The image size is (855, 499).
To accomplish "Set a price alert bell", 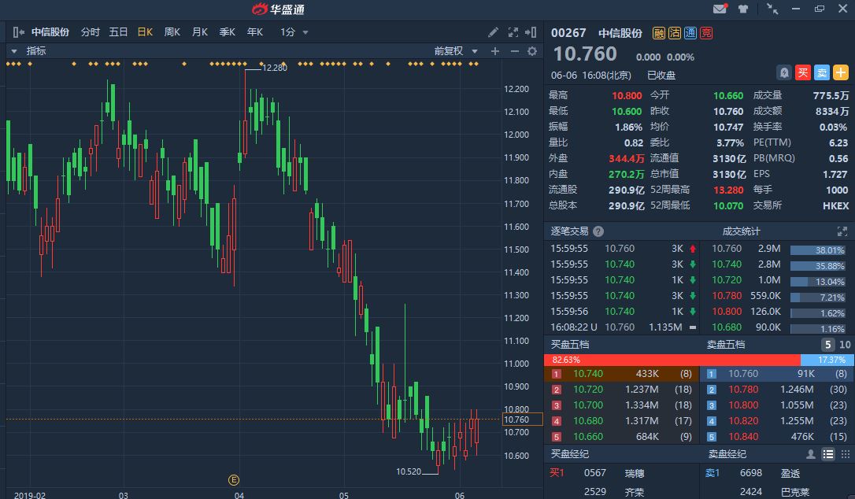I will coord(783,72).
